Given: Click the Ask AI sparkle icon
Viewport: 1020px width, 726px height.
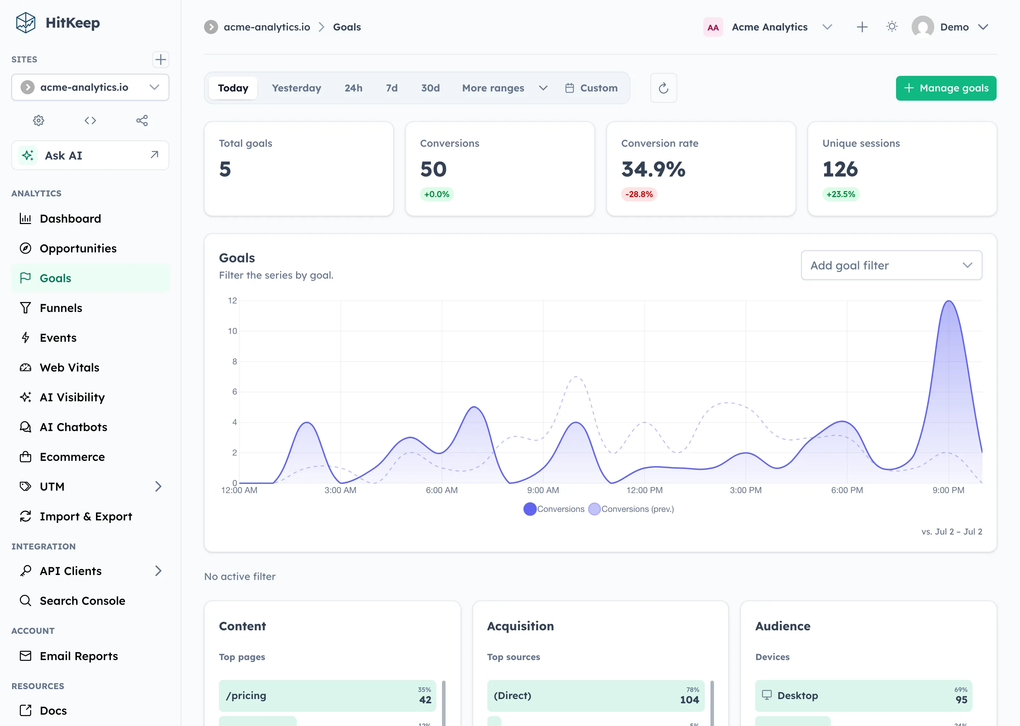Looking at the screenshot, I should [28, 155].
